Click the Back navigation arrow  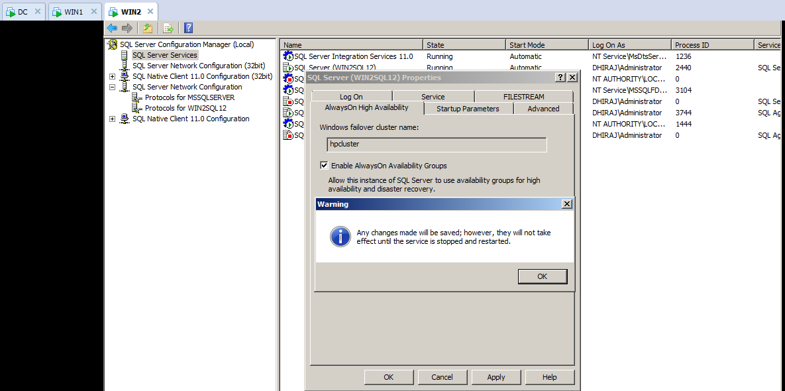pos(111,28)
